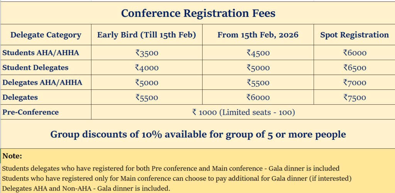Click the ₹6500 spot registration fee

coord(354,68)
